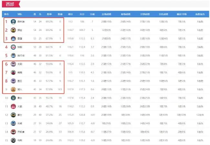Click the 26胜22负 conference record for 太阳
The image size is (210, 145).
click(x=145, y=64)
